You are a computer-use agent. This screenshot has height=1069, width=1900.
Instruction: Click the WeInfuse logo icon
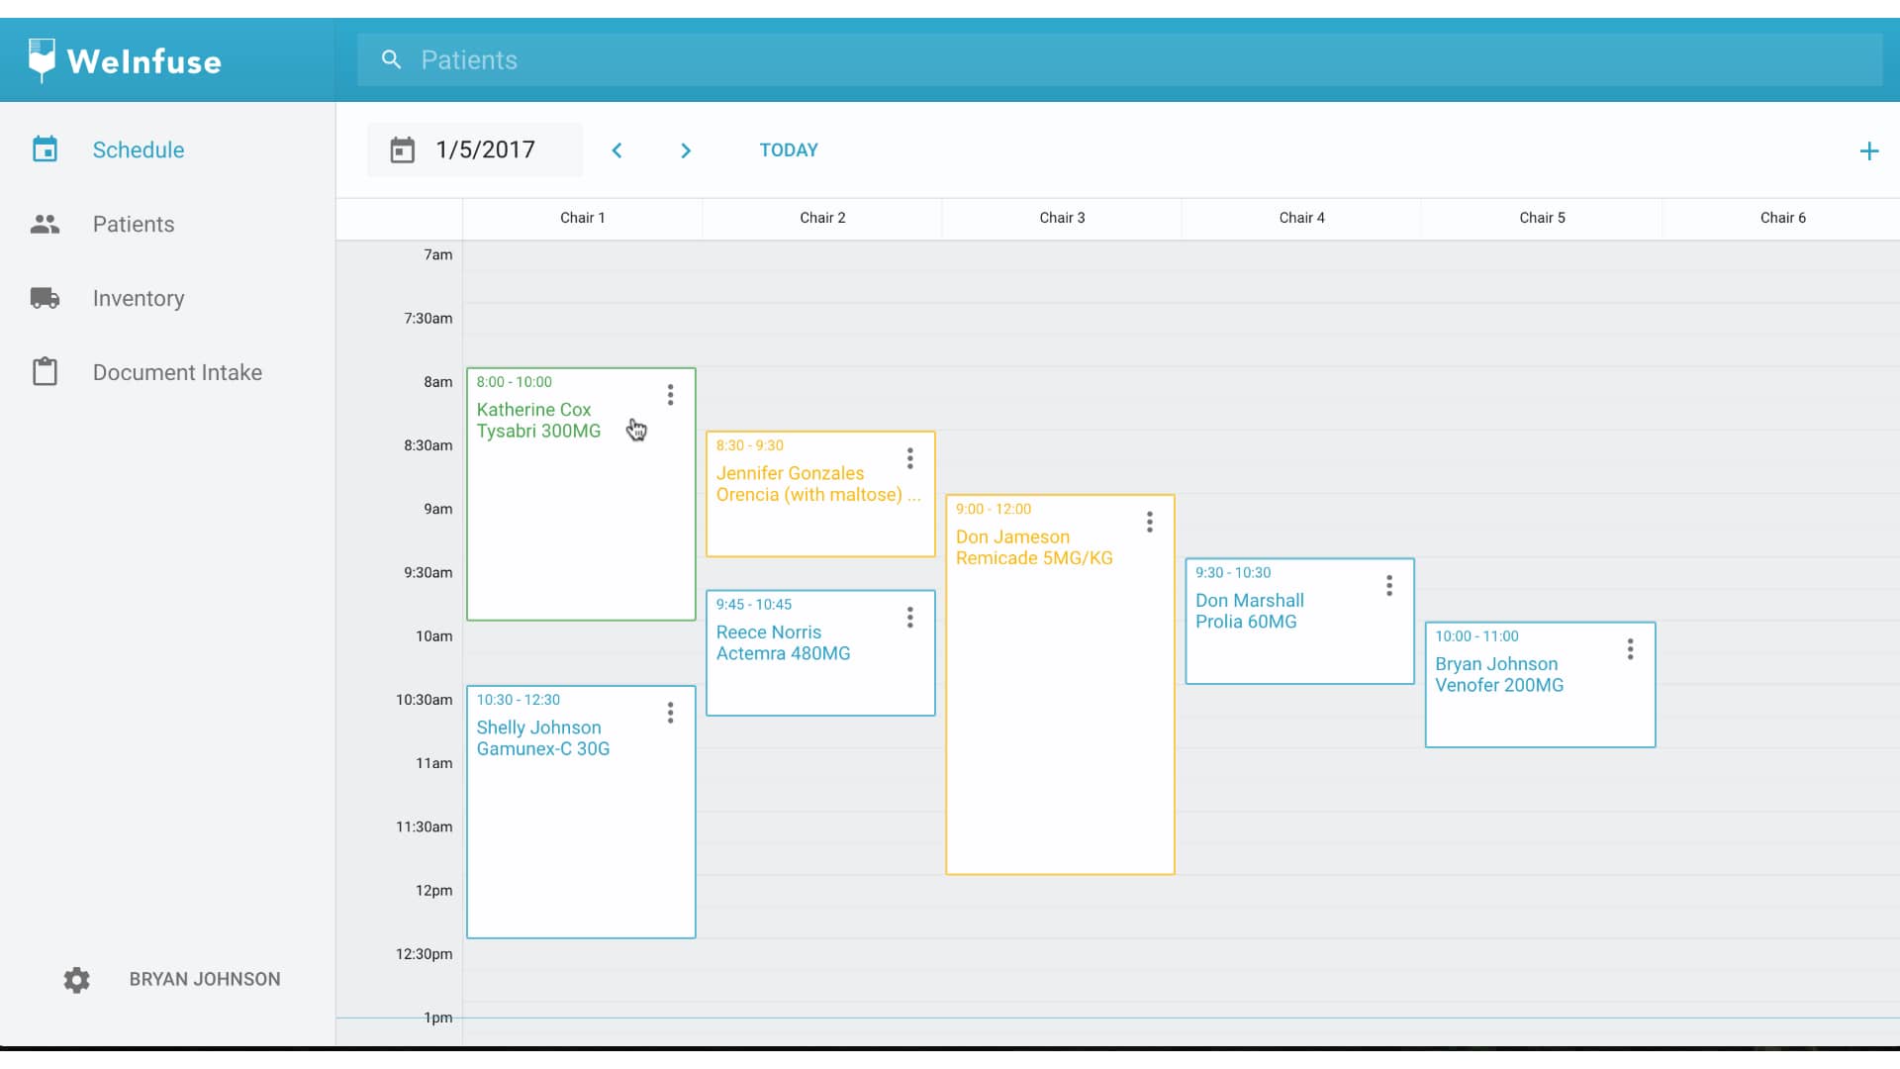point(42,60)
